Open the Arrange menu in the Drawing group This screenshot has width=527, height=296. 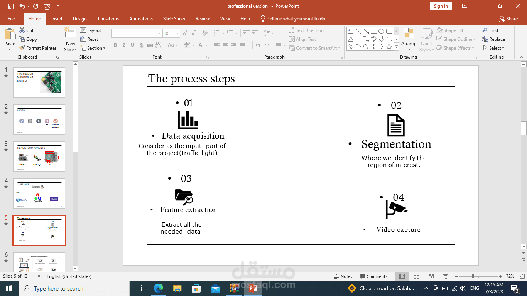click(409, 39)
